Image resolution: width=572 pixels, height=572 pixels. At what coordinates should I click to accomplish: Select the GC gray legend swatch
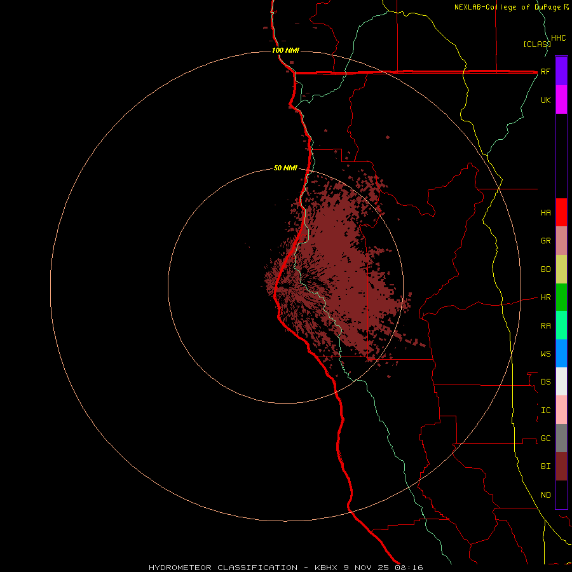[561, 438]
